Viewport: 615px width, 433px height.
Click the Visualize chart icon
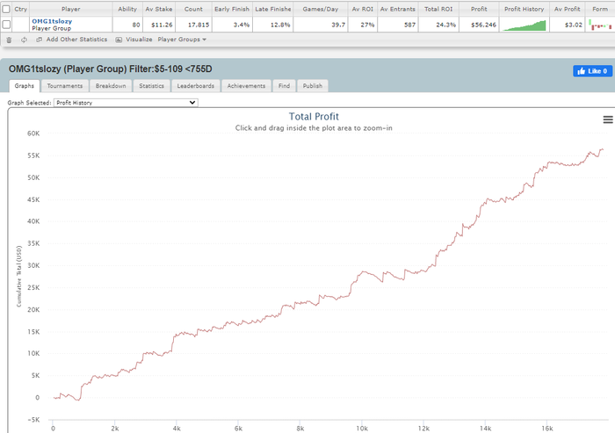pyautogui.click(x=119, y=40)
